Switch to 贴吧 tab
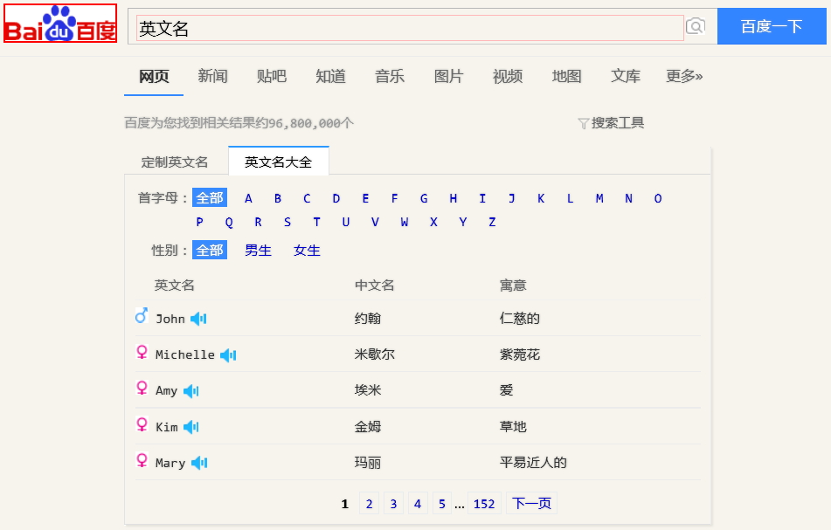The height and width of the screenshot is (530, 831). (272, 76)
